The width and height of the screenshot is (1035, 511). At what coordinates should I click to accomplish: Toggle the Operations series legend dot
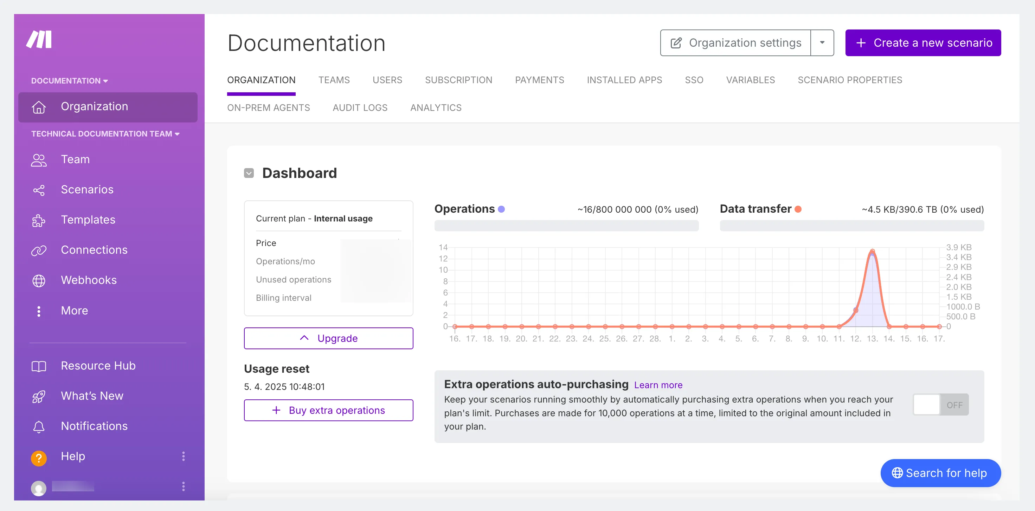click(501, 209)
